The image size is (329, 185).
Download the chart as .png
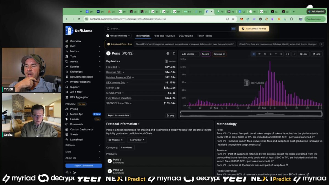[x=317, y=54]
